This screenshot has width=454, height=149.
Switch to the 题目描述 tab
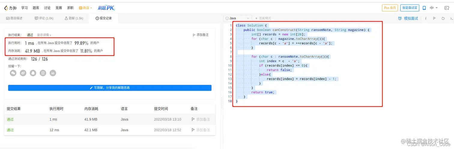pos(14,18)
